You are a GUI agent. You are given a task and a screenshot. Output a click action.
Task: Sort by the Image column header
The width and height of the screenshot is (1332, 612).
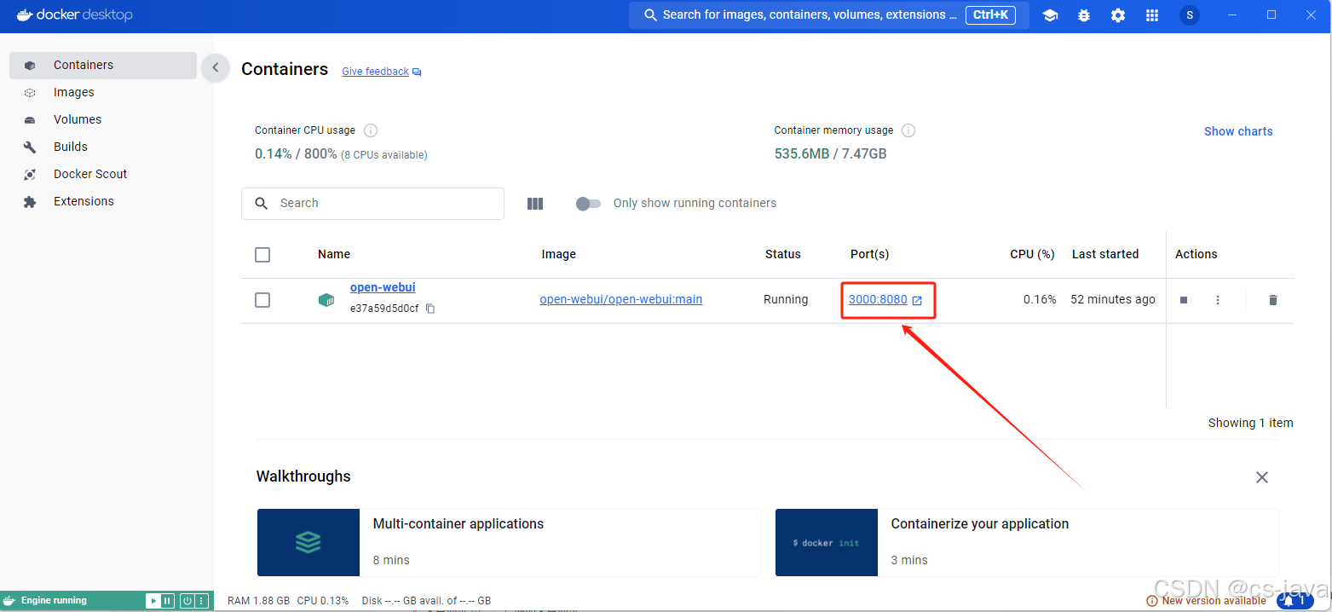tap(559, 254)
